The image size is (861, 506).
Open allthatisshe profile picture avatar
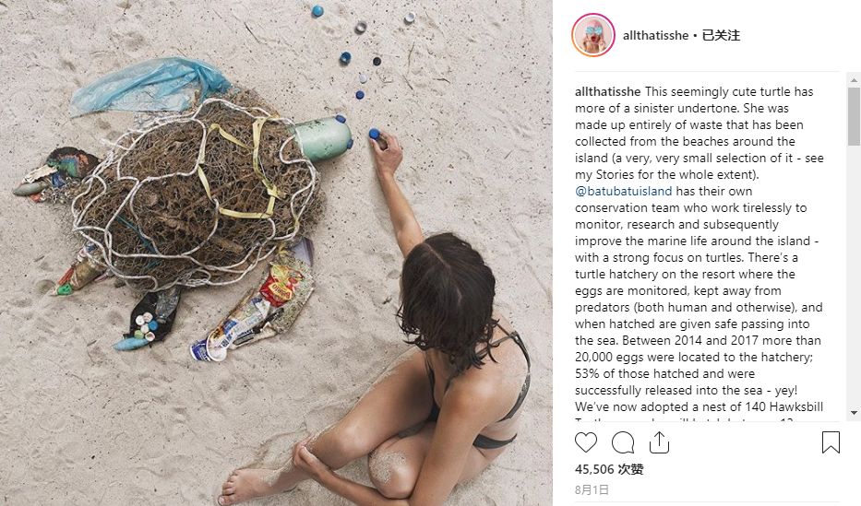(x=593, y=35)
